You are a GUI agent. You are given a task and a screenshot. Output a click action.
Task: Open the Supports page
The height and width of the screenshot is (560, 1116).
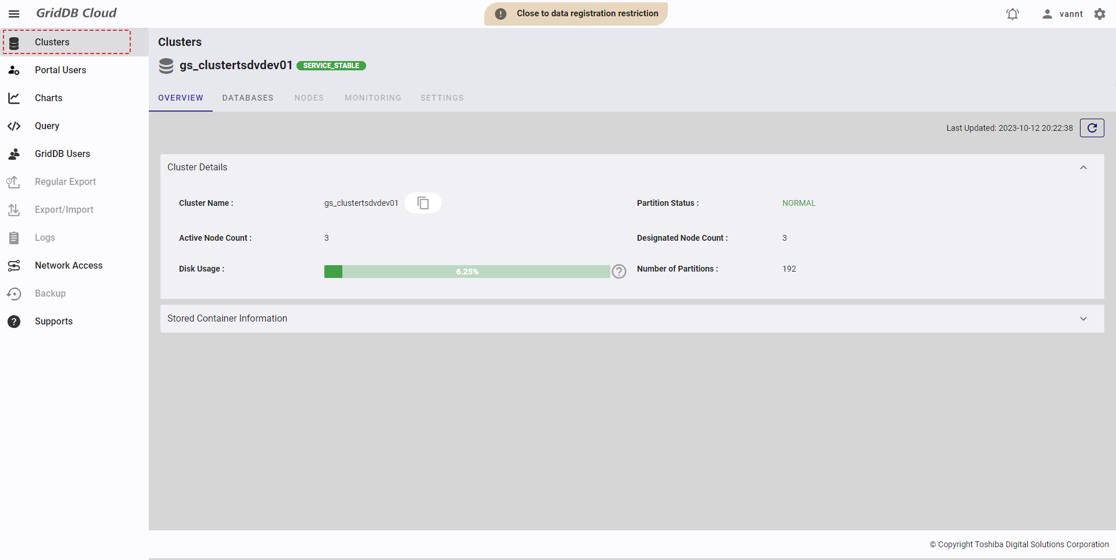click(x=74, y=321)
